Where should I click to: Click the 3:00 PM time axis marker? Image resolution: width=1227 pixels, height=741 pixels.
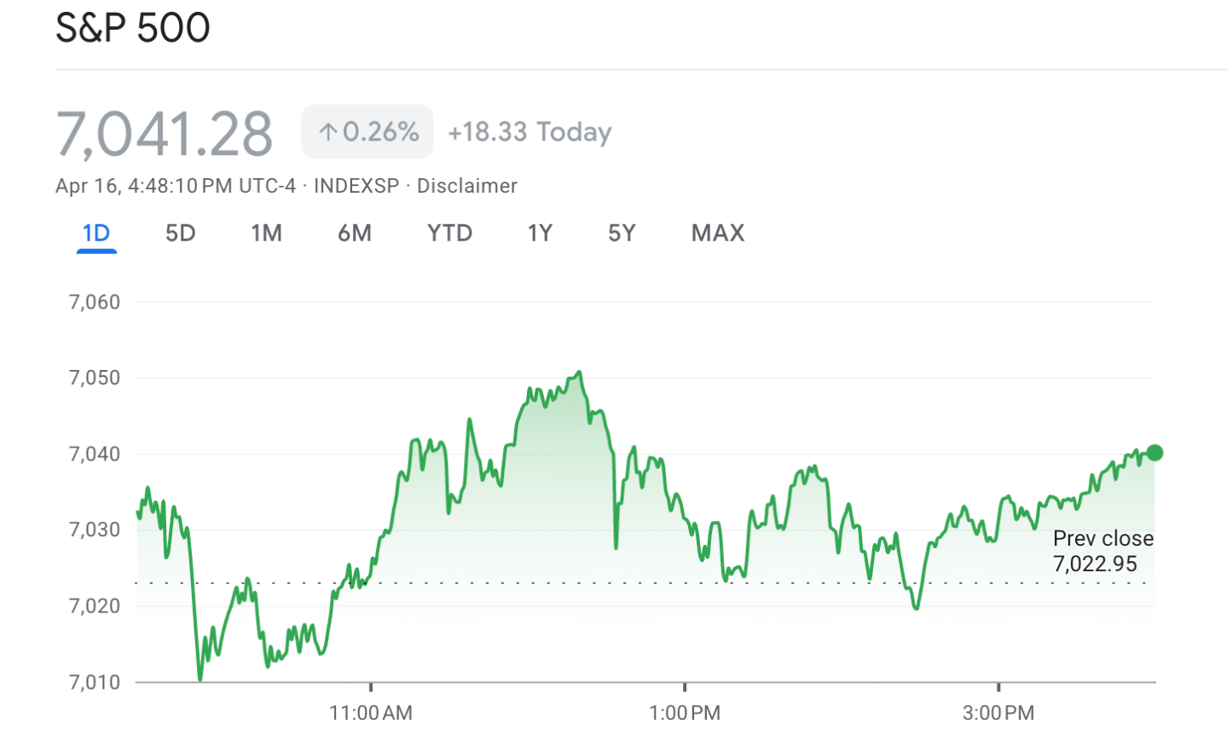(x=998, y=713)
